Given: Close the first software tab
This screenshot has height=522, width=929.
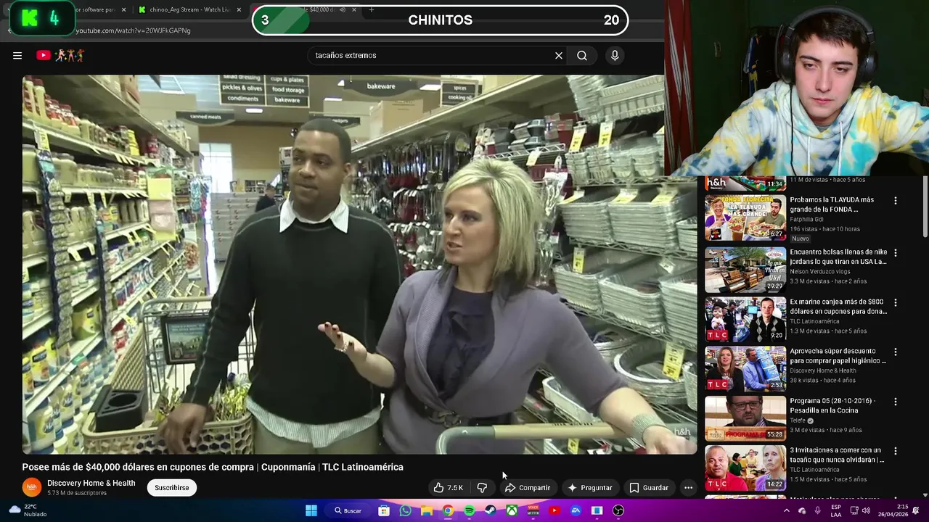Looking at the screenshot, I should pos(123,10).
